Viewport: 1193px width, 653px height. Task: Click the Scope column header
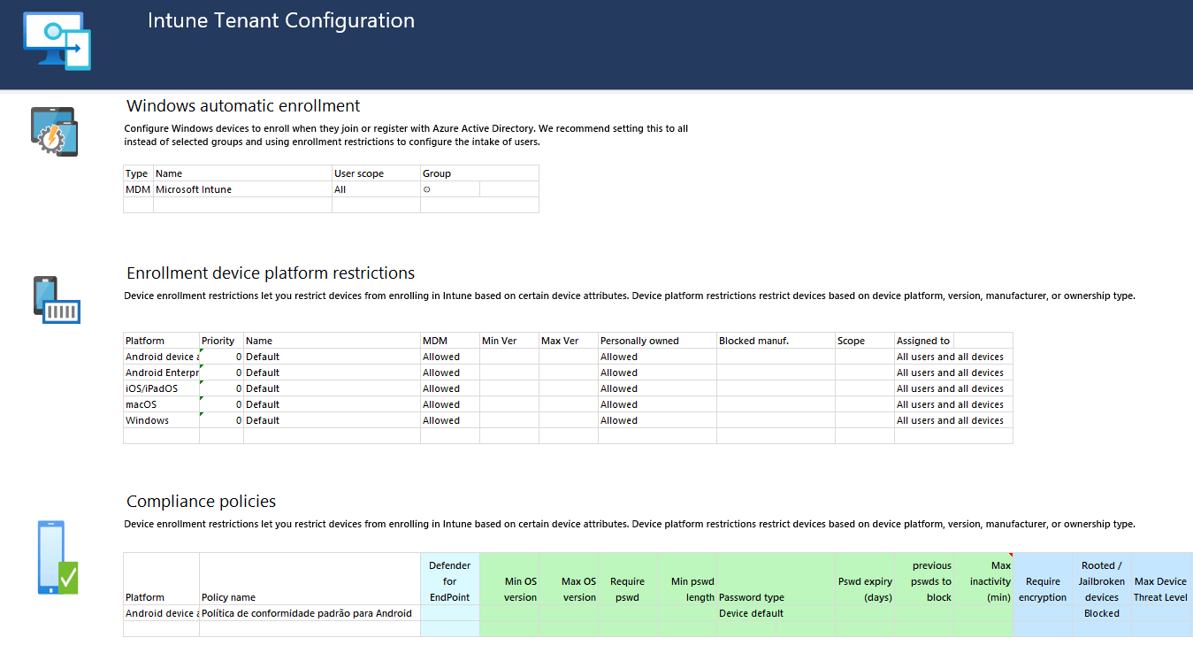point(865,341)
